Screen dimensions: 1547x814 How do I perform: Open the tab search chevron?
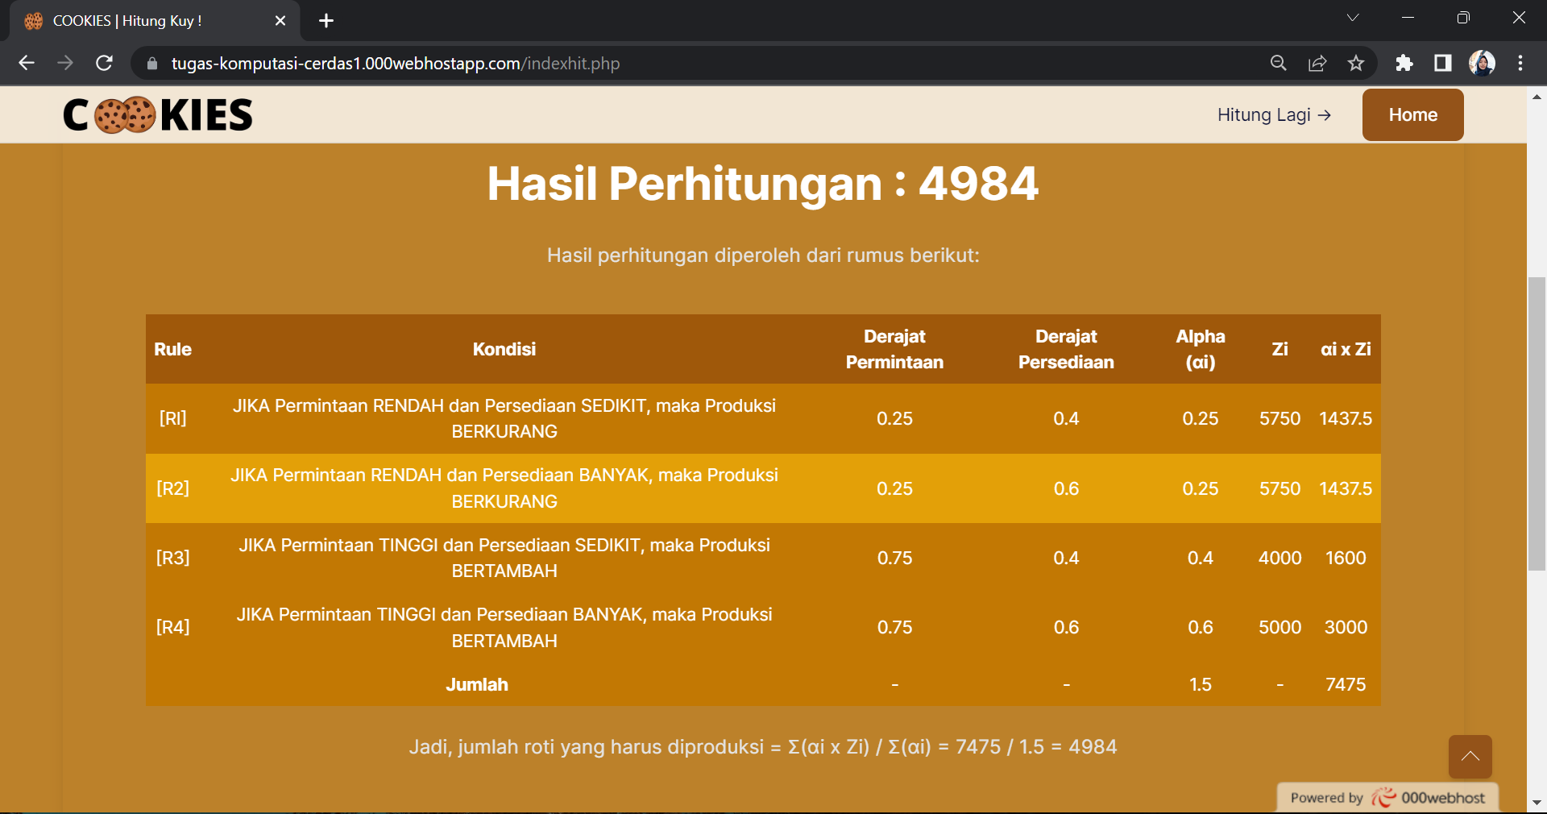[1353, 18]
